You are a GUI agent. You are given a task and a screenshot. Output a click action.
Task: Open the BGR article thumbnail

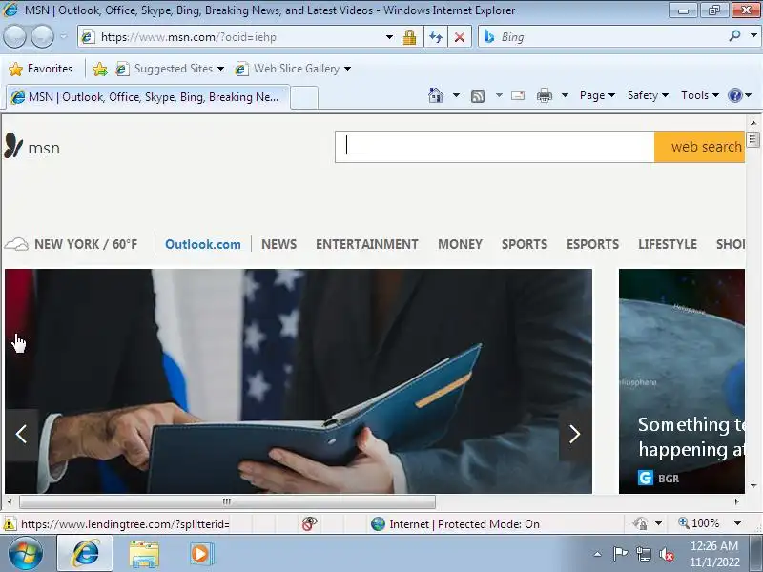click(x=682, y=380)
